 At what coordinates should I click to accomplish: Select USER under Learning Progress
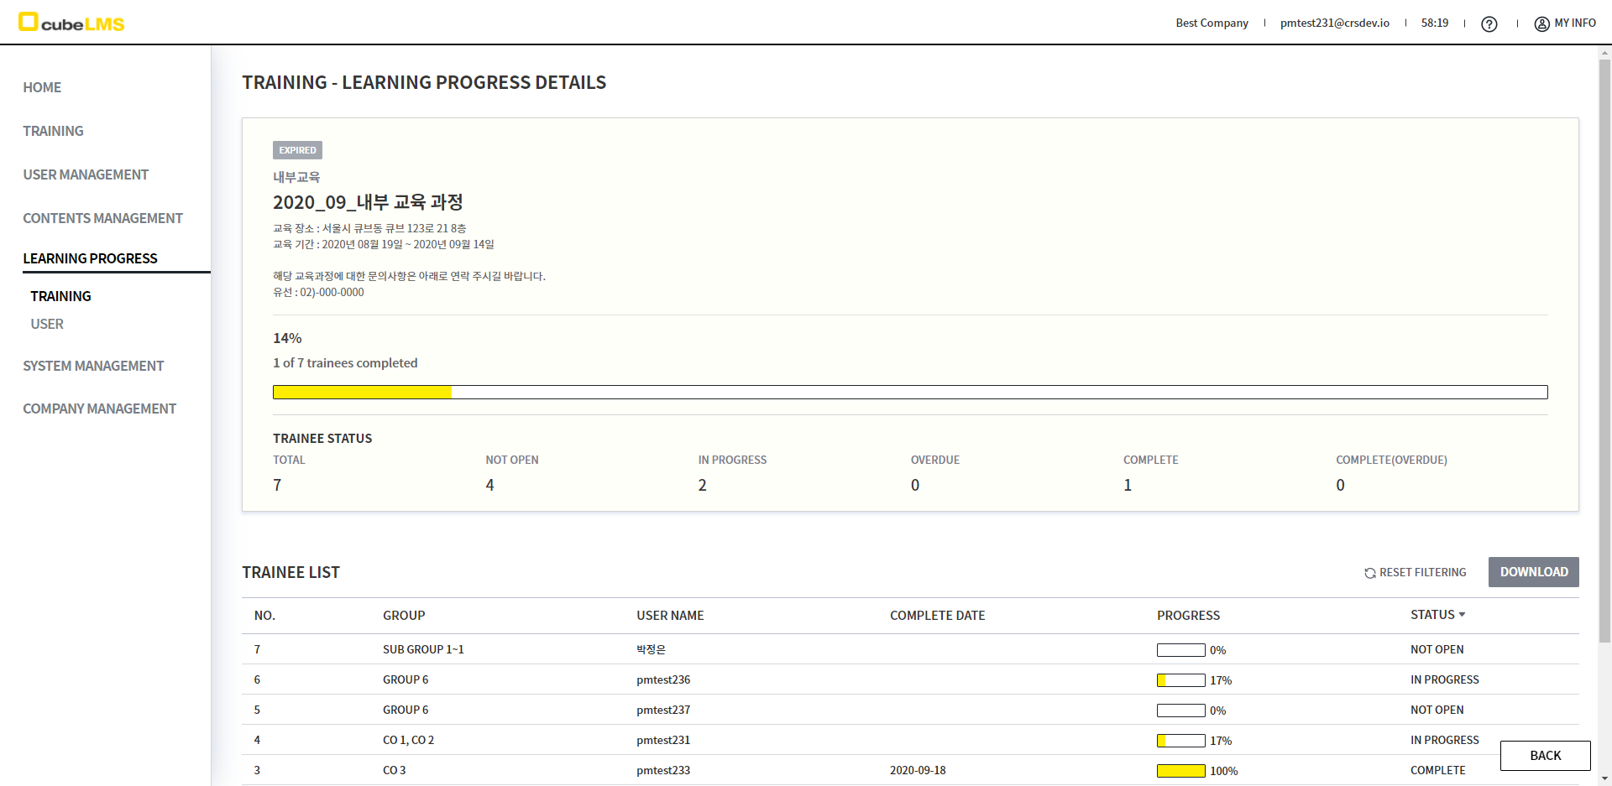click(x=47, y=324)
